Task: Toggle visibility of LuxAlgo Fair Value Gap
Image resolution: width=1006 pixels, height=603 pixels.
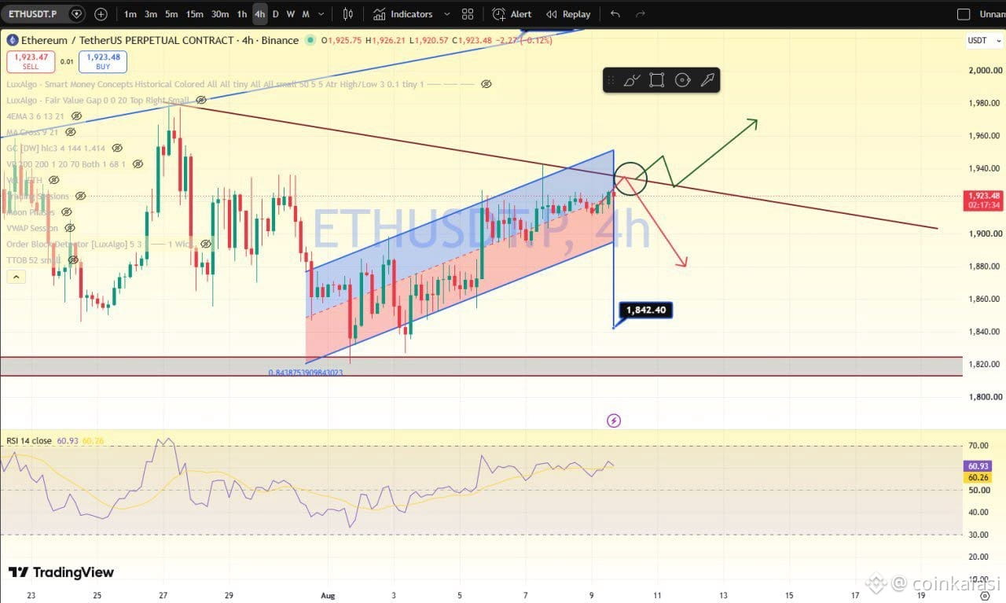Action: click(x=201, y=100)
